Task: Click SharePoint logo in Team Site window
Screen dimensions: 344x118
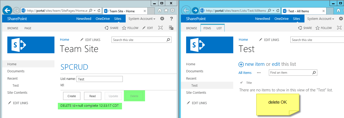Action: tap(31, 45)
